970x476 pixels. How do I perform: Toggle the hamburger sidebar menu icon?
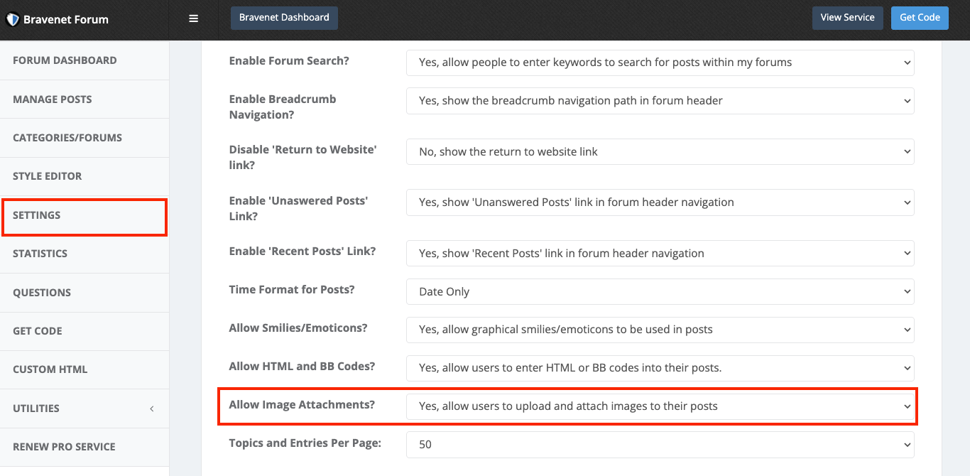point(193,18)
